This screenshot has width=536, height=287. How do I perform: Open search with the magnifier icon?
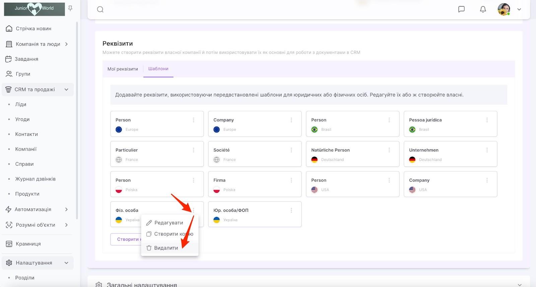[100, 9]
